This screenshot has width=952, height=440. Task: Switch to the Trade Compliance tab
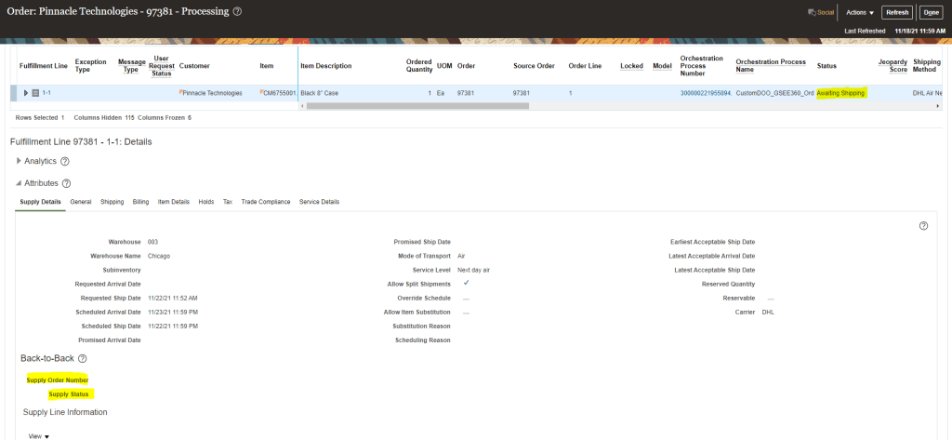(x=265, y=202)
